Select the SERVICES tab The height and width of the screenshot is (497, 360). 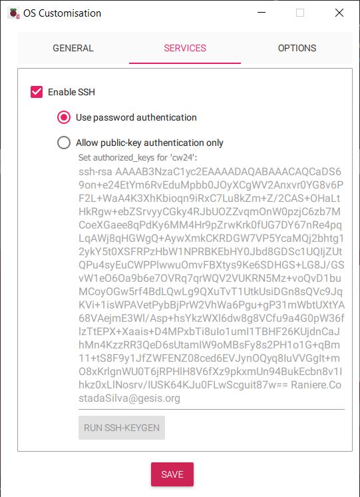pos(185,48)
